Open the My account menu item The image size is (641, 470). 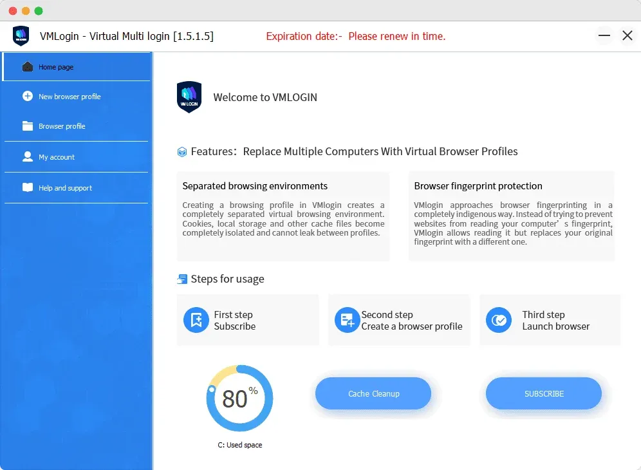[x=77, y=156]
